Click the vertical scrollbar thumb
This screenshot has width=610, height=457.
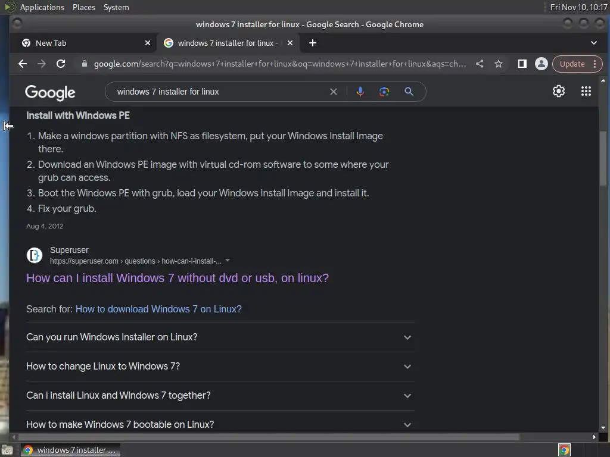603,158
